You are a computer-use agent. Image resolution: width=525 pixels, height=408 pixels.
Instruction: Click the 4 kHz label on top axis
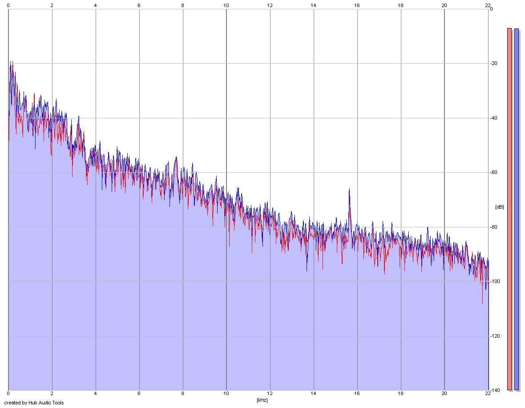[x=95, y=5]
